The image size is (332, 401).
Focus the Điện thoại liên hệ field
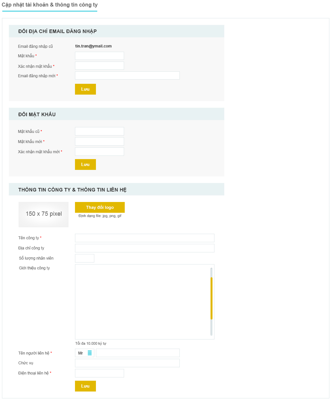click(x=100, y=373)
